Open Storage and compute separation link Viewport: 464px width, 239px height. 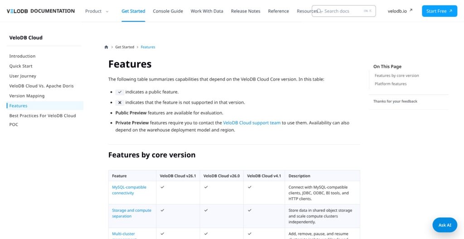[131, 213]
